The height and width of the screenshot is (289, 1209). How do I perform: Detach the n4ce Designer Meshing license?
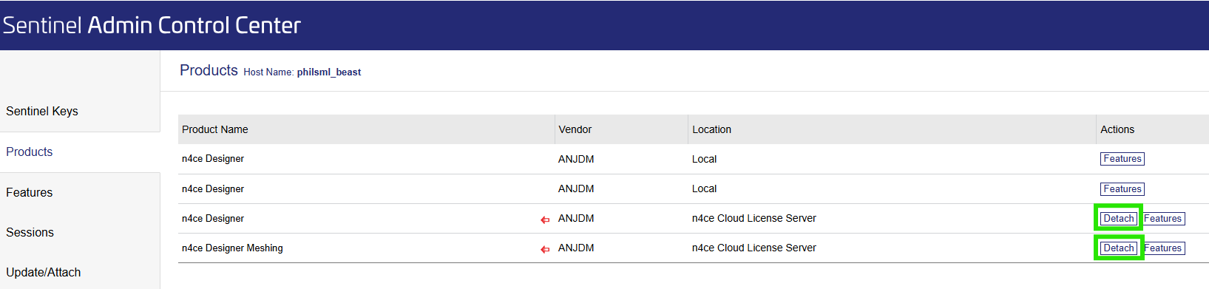coord(1119,248)
